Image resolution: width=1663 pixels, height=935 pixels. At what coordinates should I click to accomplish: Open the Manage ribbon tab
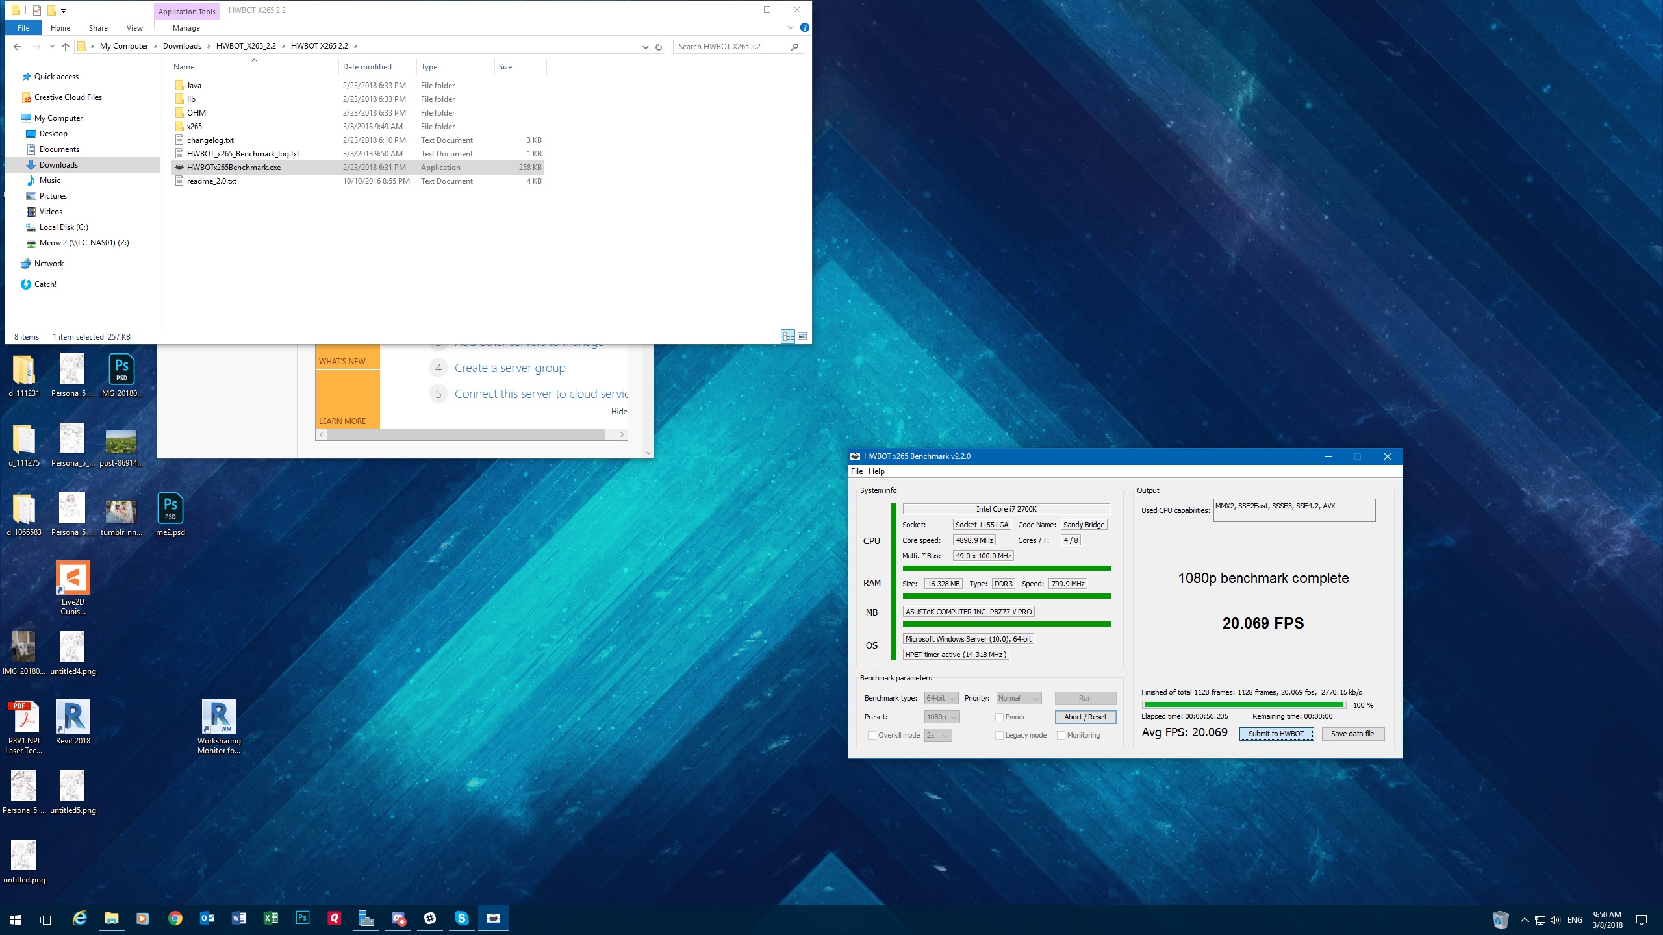click(186, 28)
